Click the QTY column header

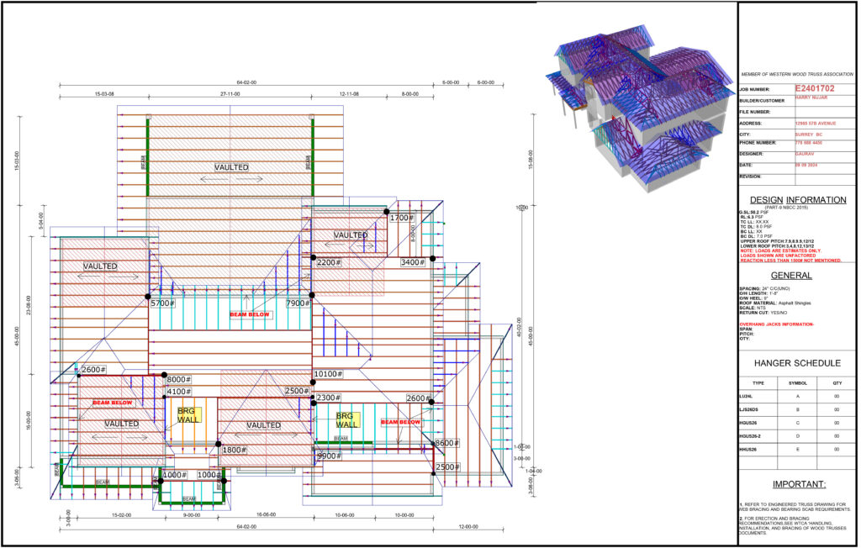[x=837, y=382]
